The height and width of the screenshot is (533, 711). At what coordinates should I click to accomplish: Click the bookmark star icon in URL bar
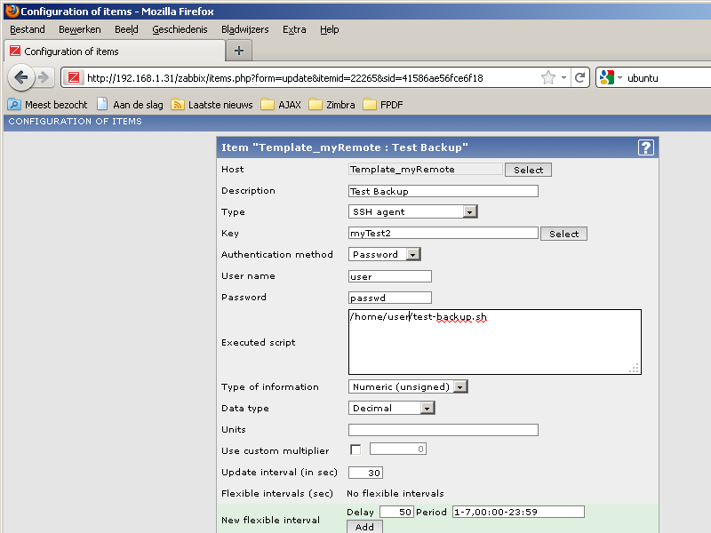click(548, 77)
